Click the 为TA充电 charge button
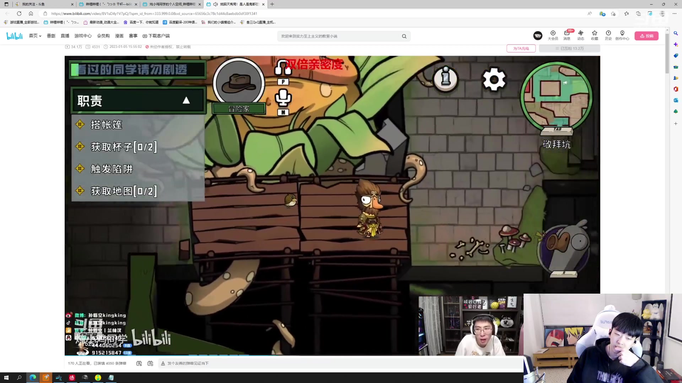 click(521, 49)
